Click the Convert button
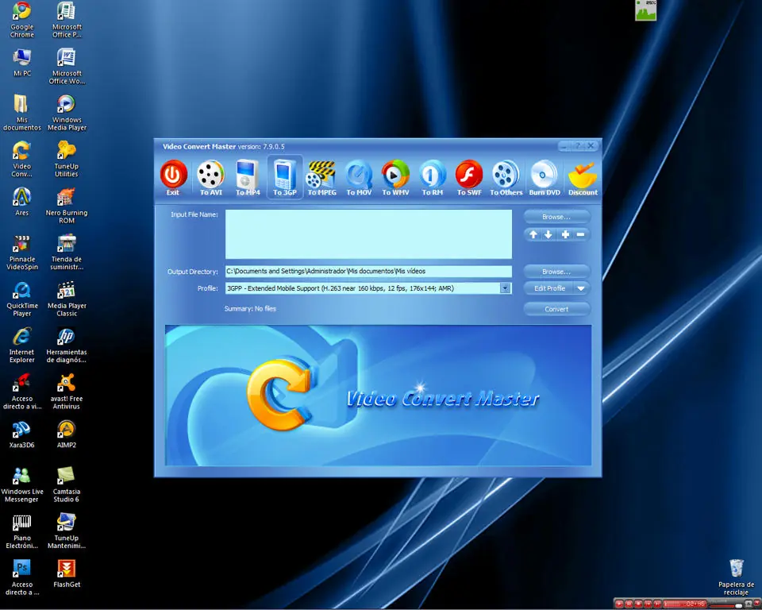This screenshot has height=610, width=762. [556, 309]
